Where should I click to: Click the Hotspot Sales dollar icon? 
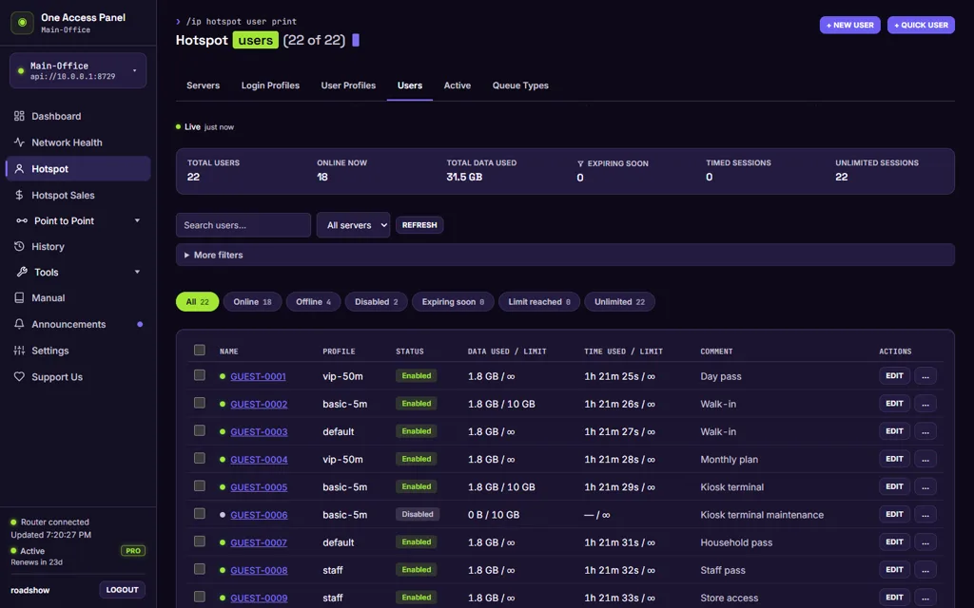point(19,195)
